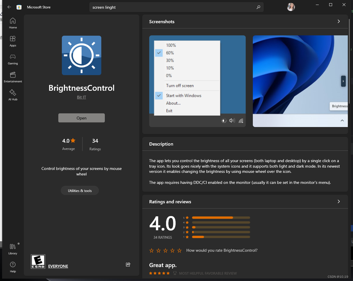
Task: Click the Microsoft Store logo icon
Action: tap(19, 7)
